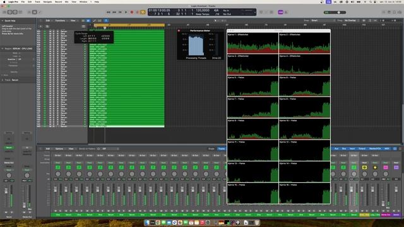Image resolution: width=404 pixels, height=227 pixels.
Task: Toggle the purple Count-in button
Action: (280, 12)
